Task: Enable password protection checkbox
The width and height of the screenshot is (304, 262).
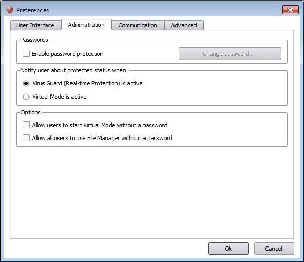Action: point(26,54)
